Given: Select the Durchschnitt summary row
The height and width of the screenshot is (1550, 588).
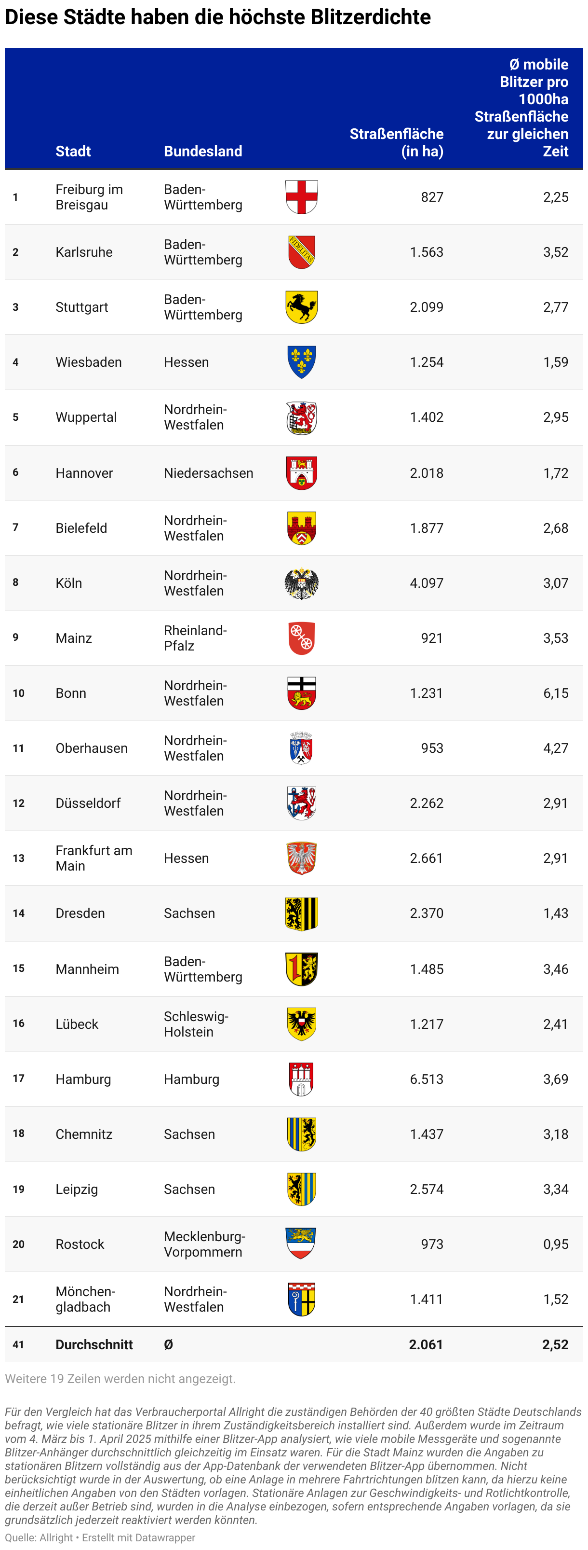Looking at the screenshot, I should [x=294, y=1344].
